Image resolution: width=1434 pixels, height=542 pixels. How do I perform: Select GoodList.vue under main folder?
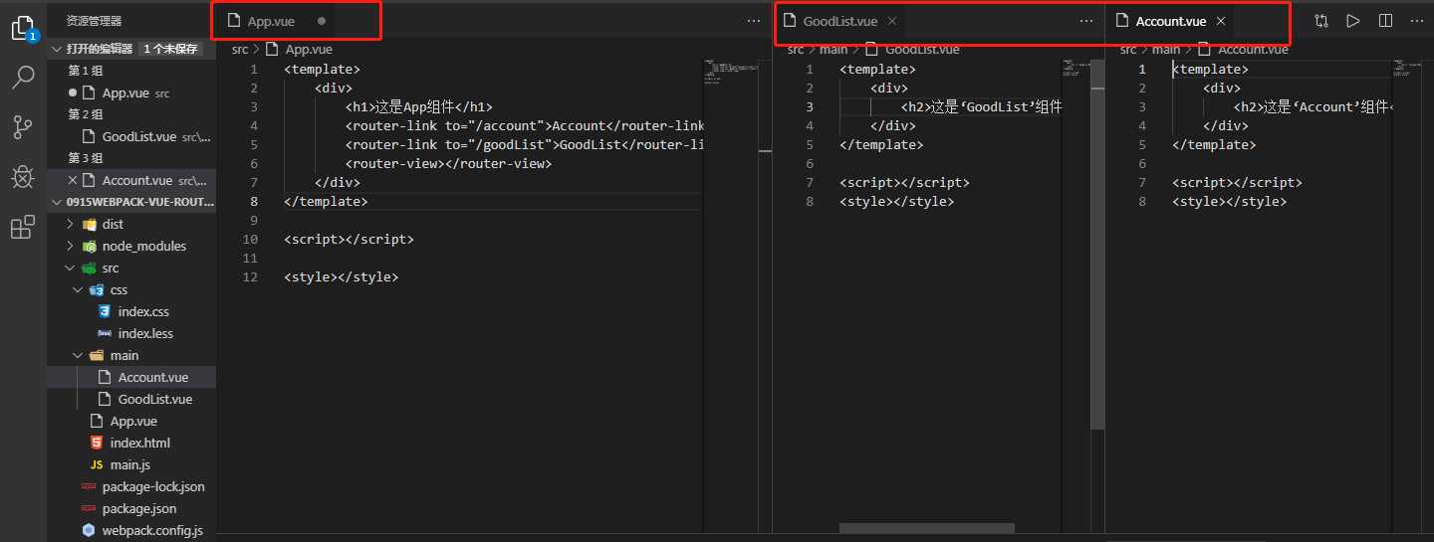click(130, 399)
